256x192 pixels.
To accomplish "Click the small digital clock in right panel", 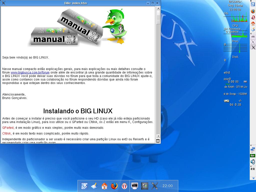I will coord(252,169).
